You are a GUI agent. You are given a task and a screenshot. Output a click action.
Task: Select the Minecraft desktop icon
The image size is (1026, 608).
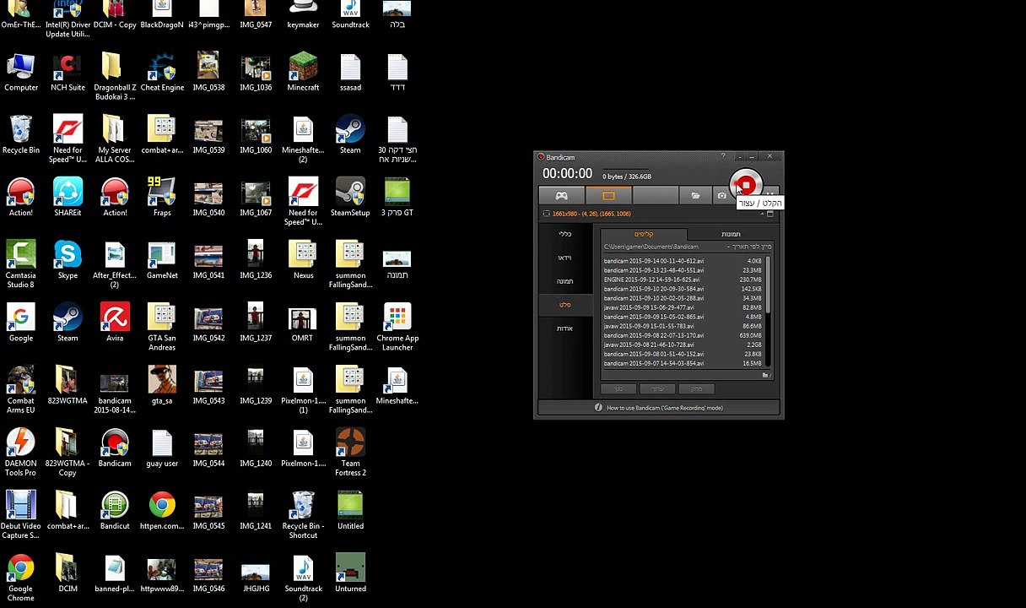click(303, 73)
